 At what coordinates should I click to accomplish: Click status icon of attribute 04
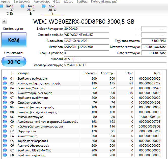pyautogui.click(x=5, y=88)
